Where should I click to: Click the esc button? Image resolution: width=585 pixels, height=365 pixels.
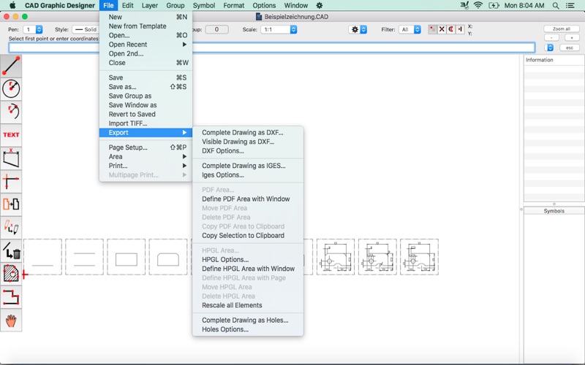coord(569,47)
